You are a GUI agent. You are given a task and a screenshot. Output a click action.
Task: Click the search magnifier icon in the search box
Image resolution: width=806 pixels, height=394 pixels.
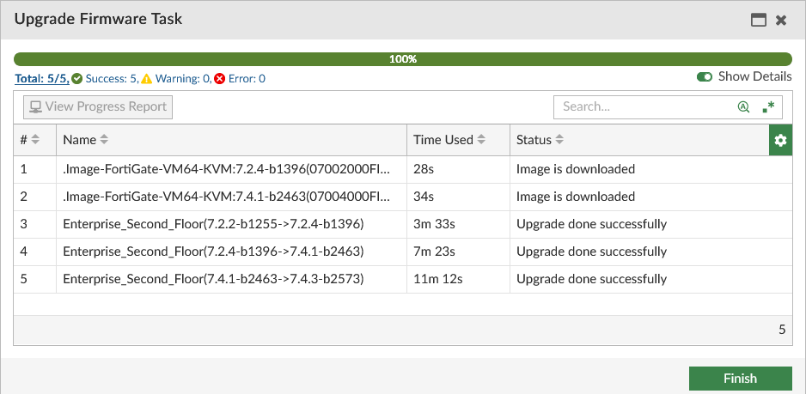click(x=743, y=107)
